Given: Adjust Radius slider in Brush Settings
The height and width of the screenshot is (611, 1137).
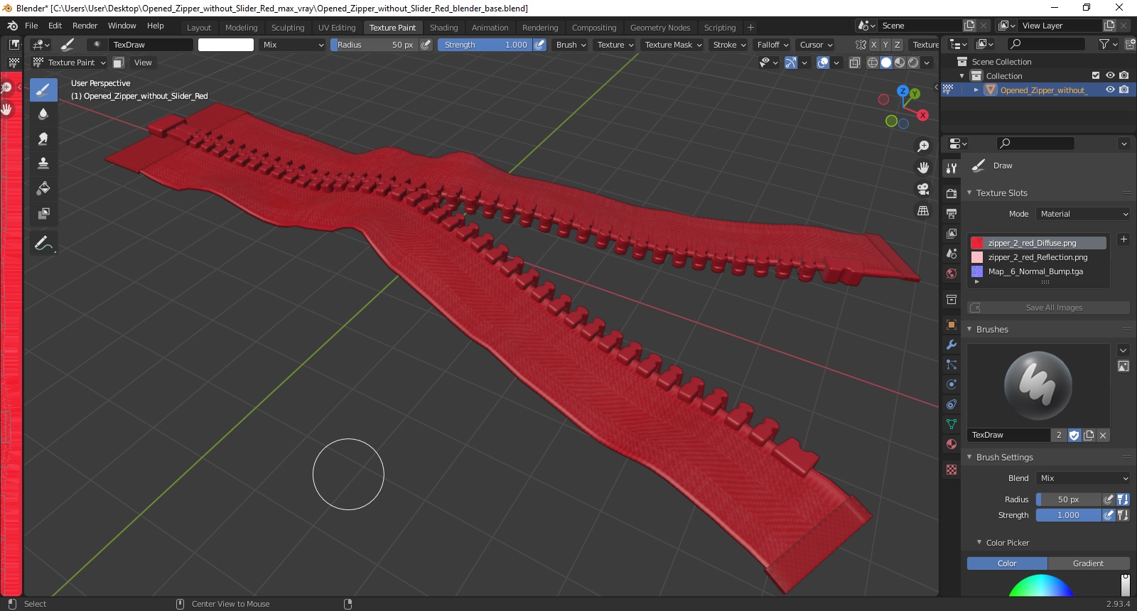Looking at the screenshot, I should click(1068, 499).
